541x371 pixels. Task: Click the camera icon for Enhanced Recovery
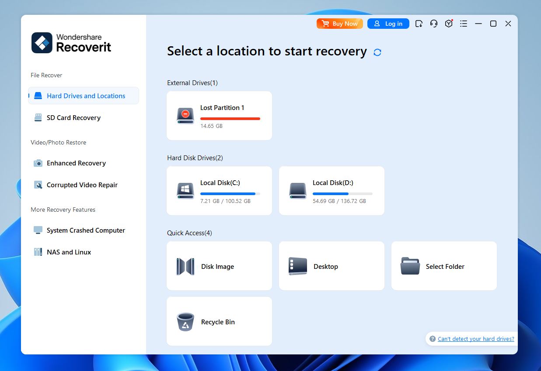coord(38,163)
